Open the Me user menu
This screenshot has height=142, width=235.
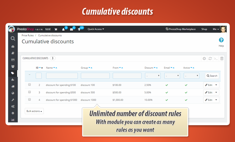pyautogui.click(x=216, y=29)
